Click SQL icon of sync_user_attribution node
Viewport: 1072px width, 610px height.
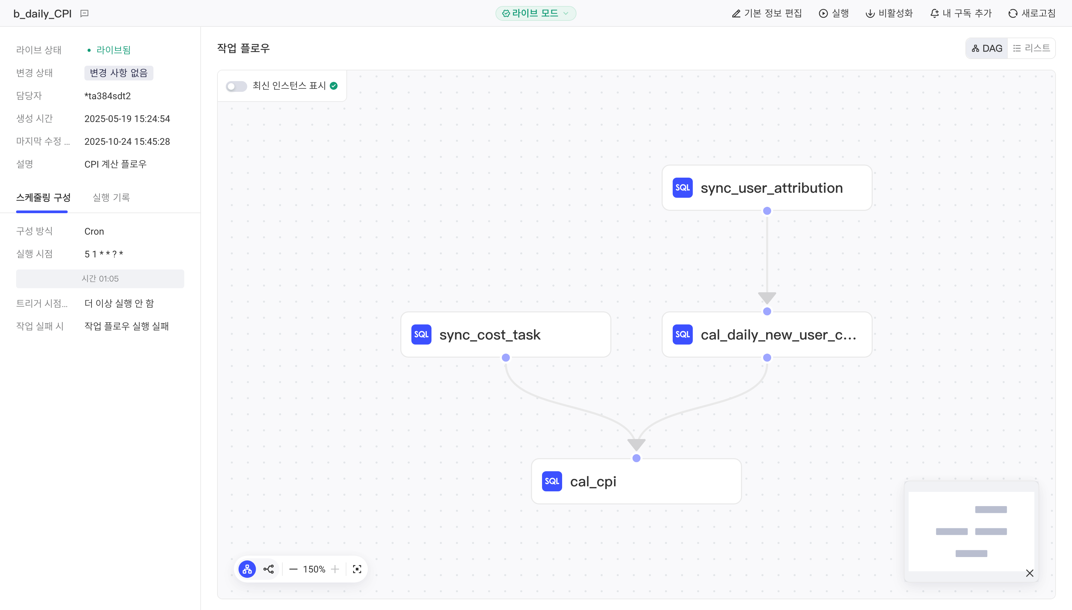[x=683, y=188]
